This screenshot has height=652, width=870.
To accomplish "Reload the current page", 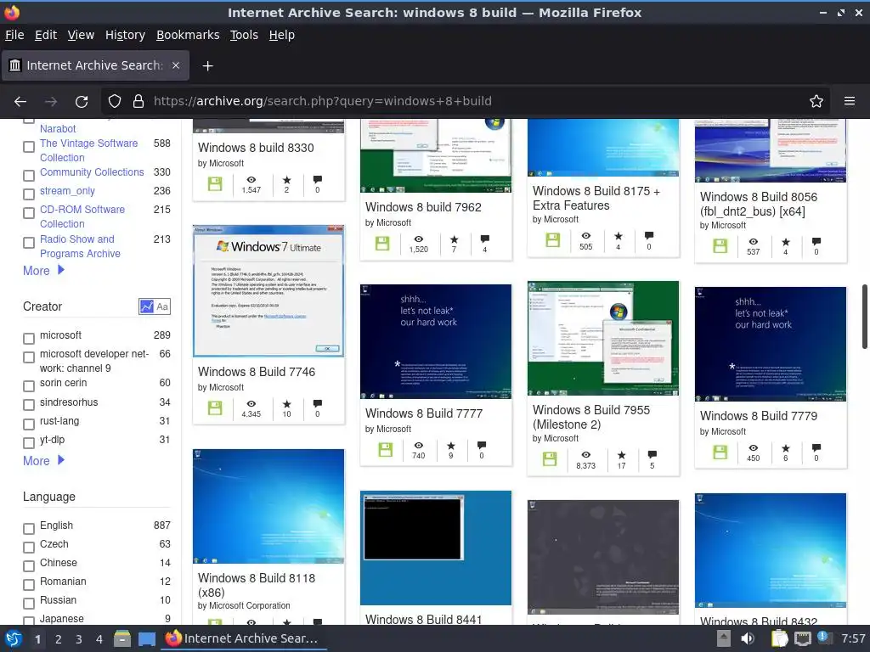I will click(x=82, y=102).
